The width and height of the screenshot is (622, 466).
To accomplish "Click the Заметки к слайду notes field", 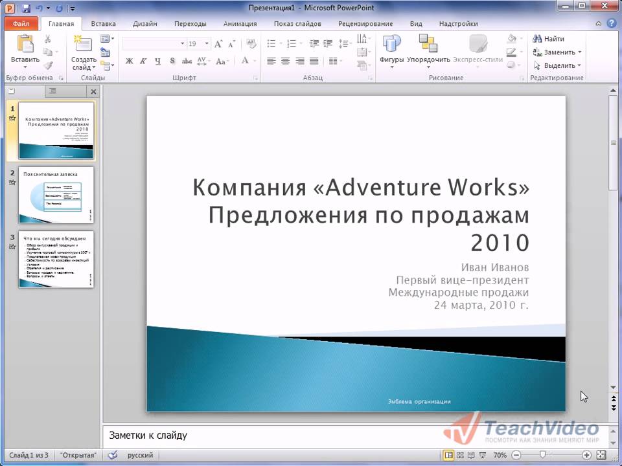I will point(356,436).
